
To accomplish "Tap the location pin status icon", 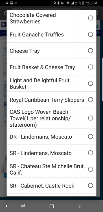I will pyautogui.click(x=54, y=3).
